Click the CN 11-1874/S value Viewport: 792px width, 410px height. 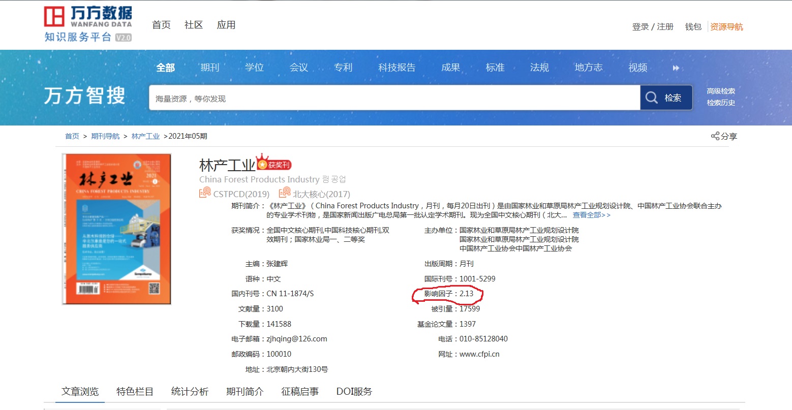click(290, 294)
